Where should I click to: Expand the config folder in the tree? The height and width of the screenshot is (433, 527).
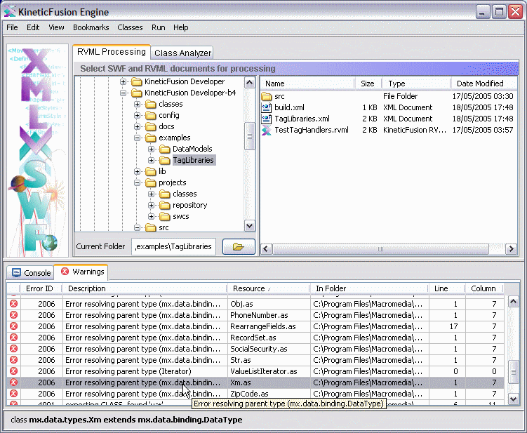click(x=138, y=115)
